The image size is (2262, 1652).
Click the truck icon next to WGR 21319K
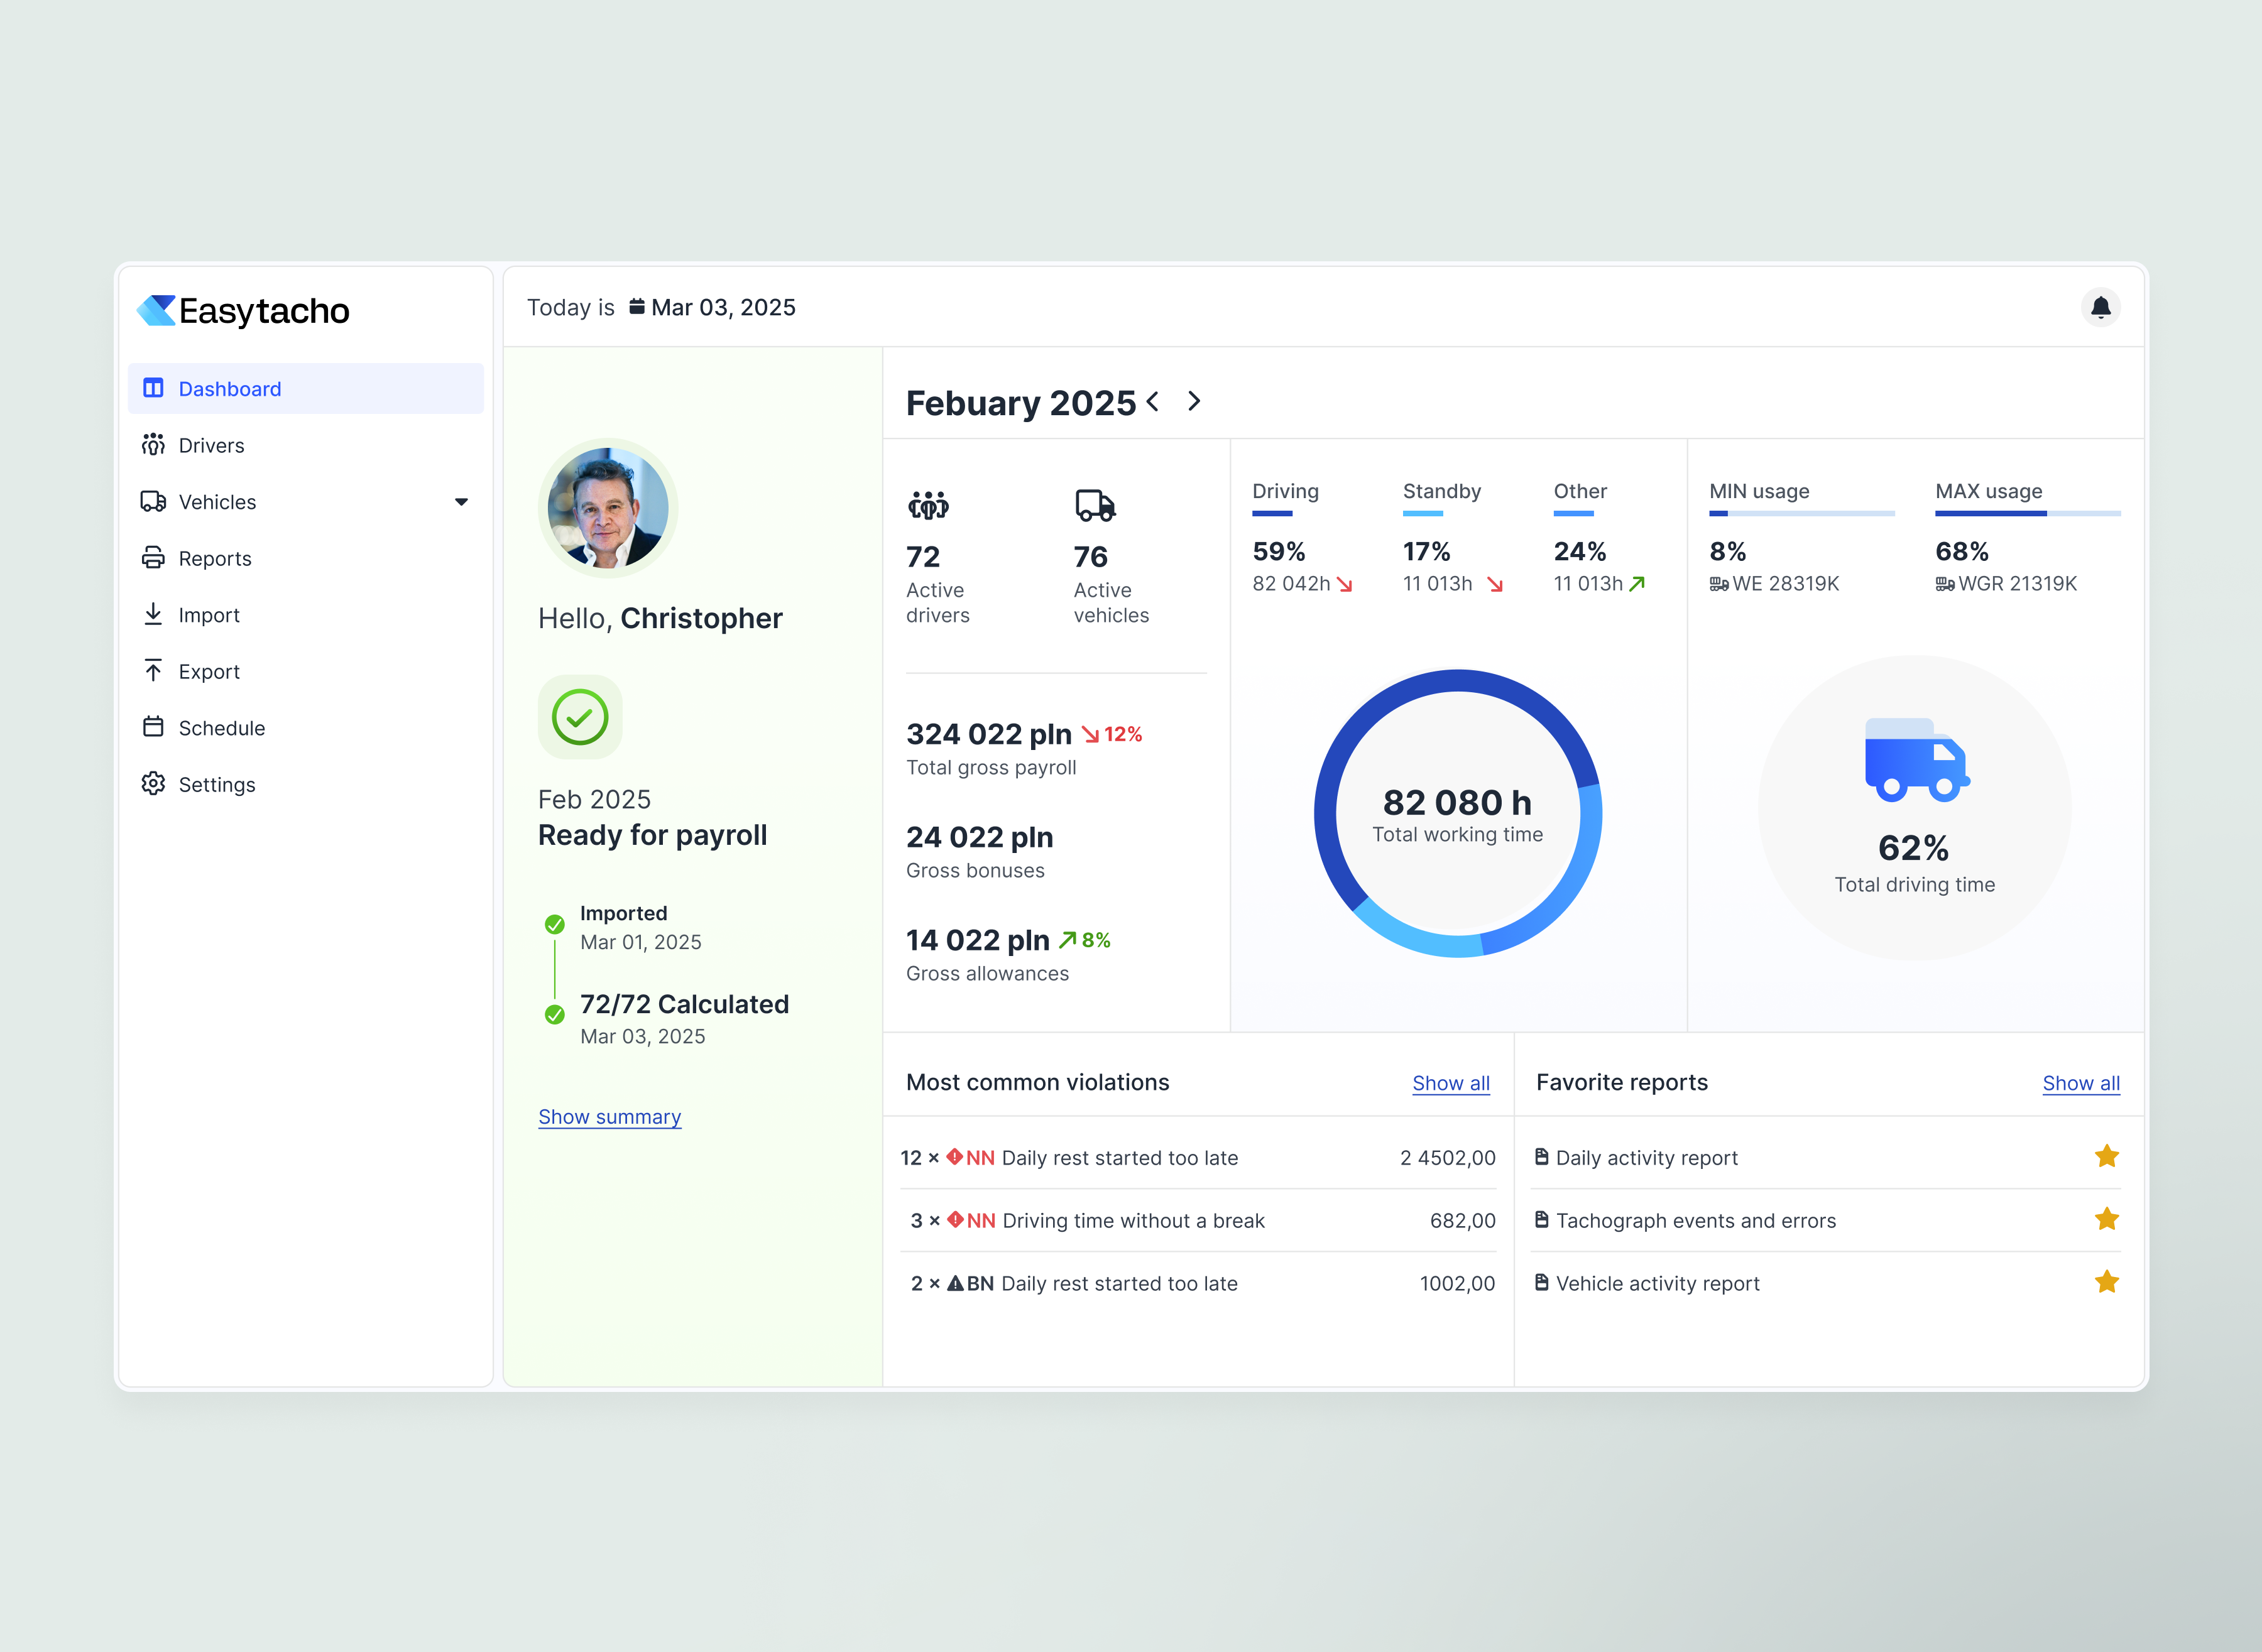(1945, 584)
